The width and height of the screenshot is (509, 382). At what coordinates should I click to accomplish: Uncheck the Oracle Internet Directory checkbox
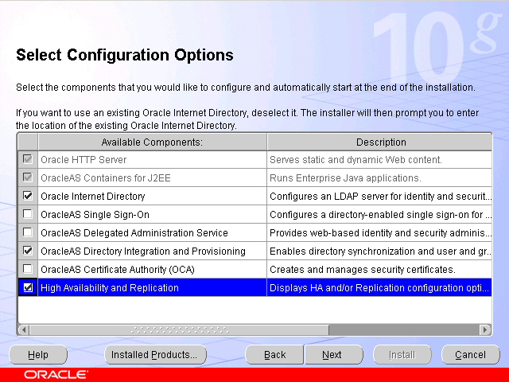(28, 196)
